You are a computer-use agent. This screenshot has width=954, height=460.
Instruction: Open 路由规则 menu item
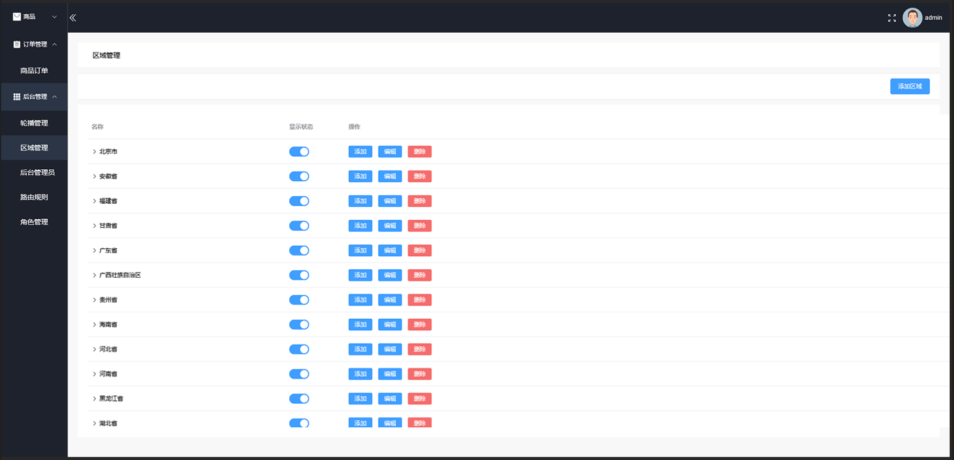34,197
